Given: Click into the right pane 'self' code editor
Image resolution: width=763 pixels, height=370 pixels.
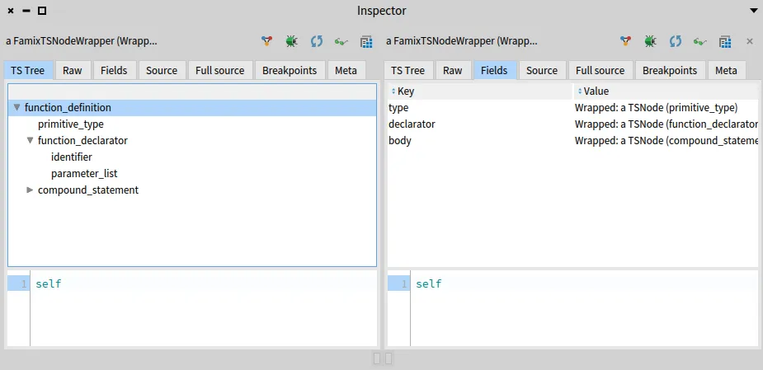Looking at the screenshot, I should click(584, 308).
